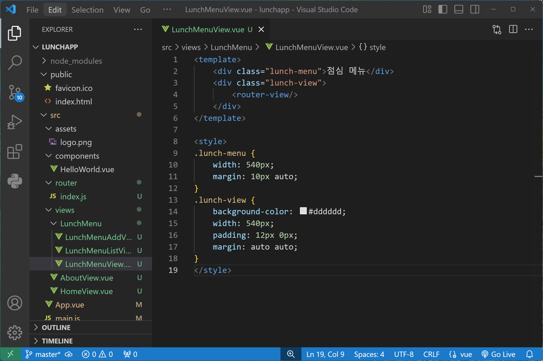
Task: Open the Manage gear icon
Action: point(15,333)
